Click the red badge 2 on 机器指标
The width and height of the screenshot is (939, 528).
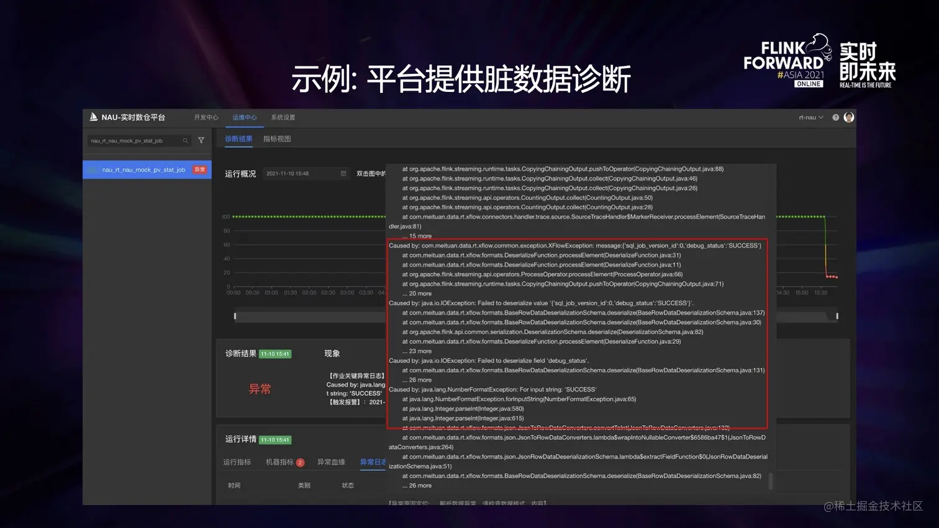(301, 462)
